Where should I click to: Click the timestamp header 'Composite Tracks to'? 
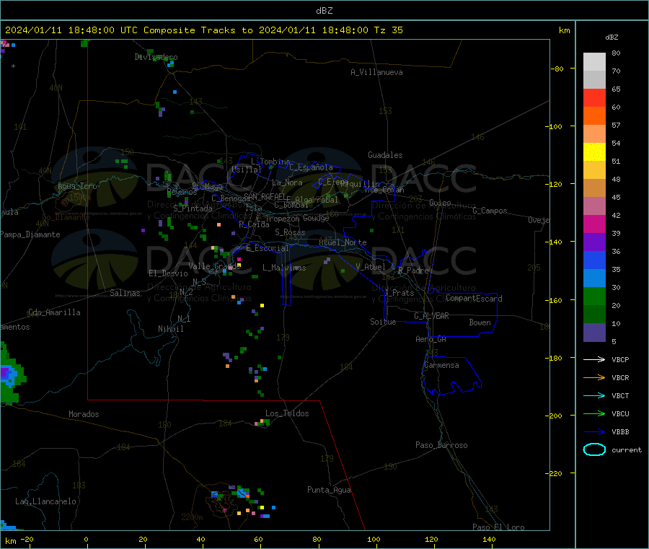pos(198,30)
